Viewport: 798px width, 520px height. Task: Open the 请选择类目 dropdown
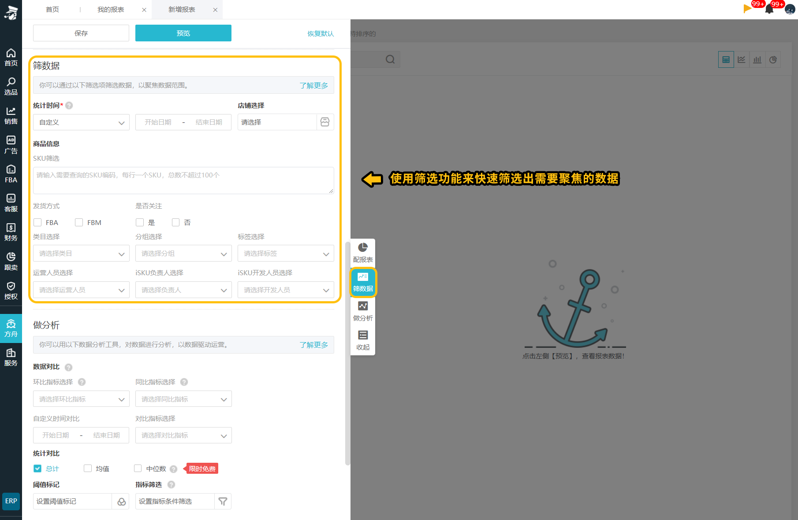[81, 254]
